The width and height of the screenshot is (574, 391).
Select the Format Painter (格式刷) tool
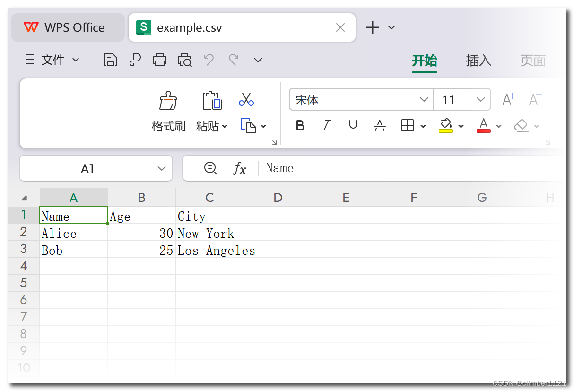coord(168,112)
